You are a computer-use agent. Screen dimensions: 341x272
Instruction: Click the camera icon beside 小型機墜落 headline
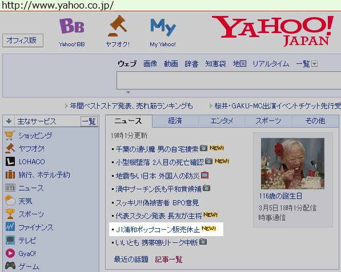[209, 161]
